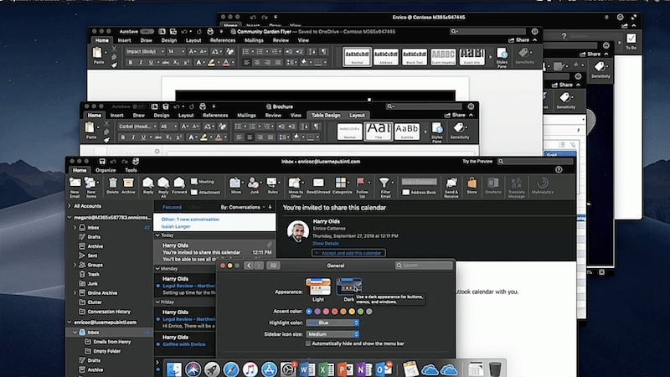The height and width of the screenshot is (377, 670).
Task: Open Finder from the Dock
Action: [174, 369]
